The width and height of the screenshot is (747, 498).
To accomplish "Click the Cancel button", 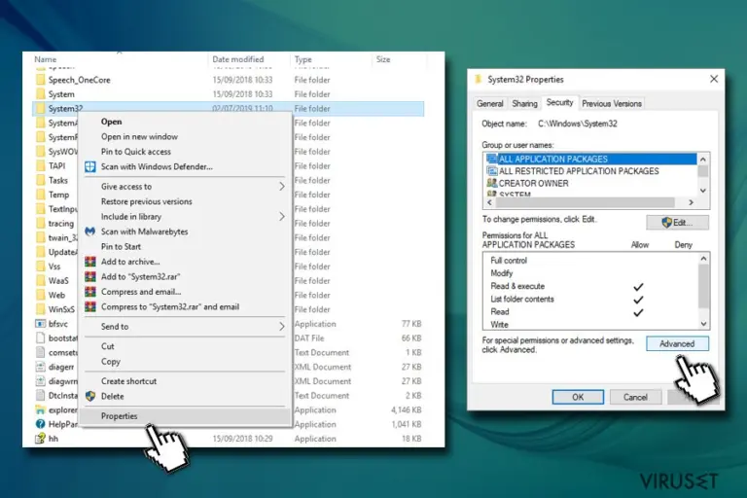I will 635,397.
